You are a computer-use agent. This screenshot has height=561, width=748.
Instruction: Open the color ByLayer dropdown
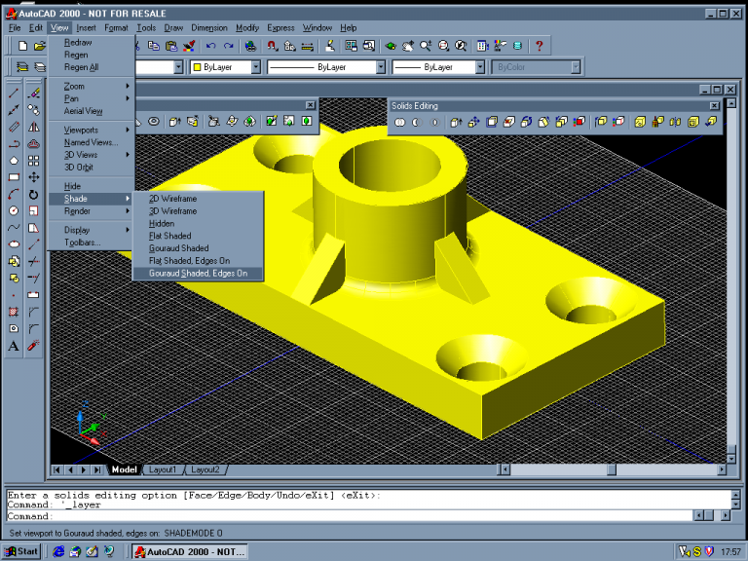click(x=255, y=67)
